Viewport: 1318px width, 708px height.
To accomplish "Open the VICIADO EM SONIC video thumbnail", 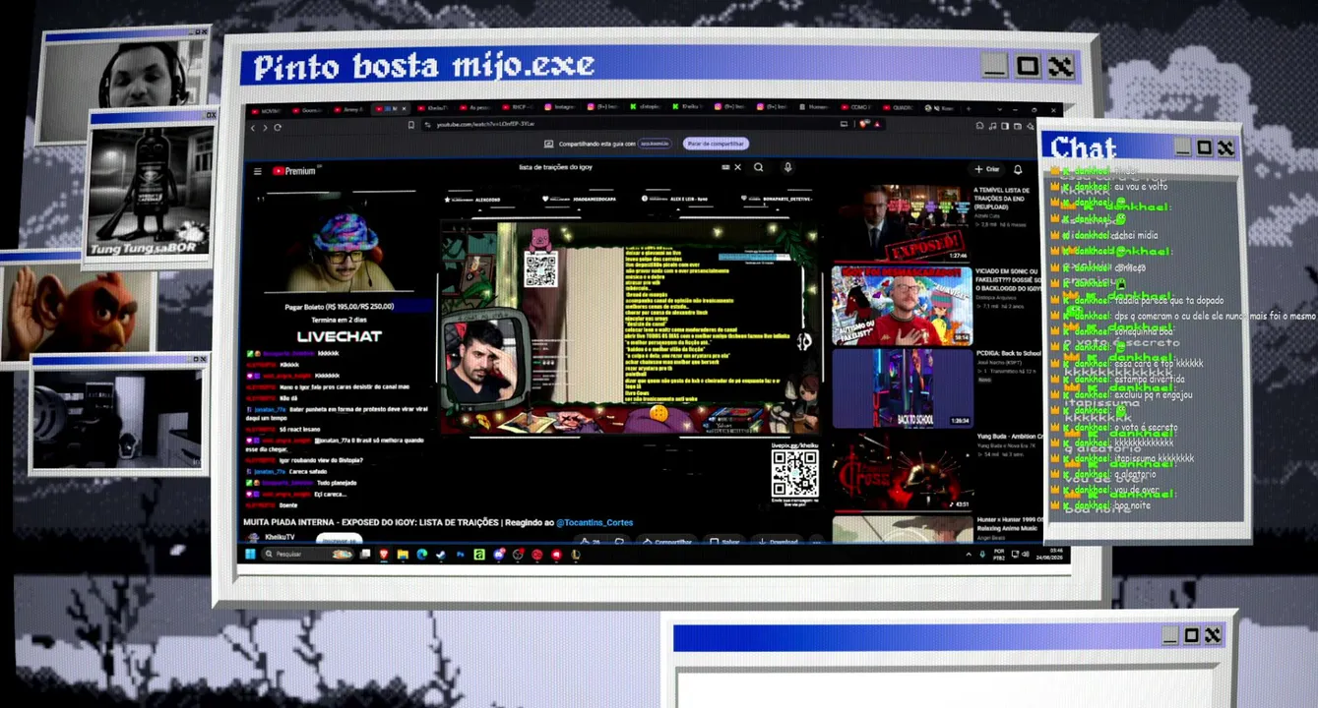I will click(x=901, y=305).
